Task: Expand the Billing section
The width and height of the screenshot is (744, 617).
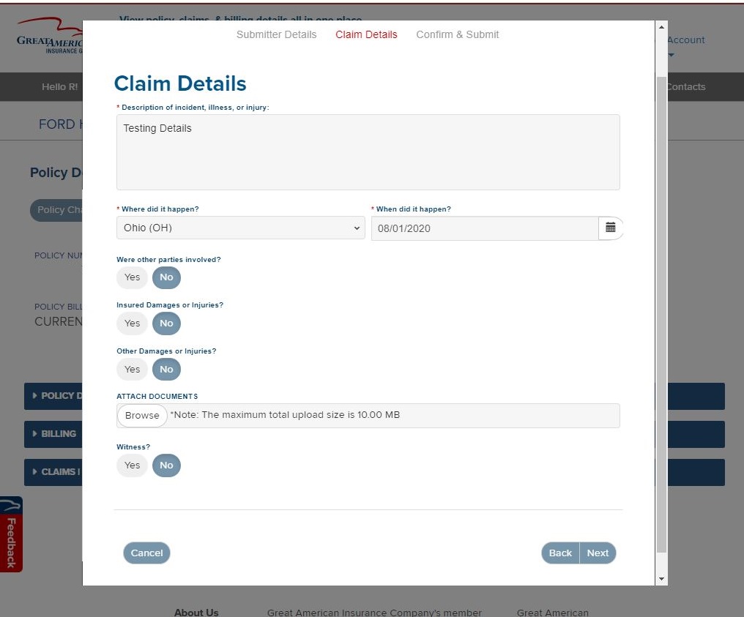Action: point(53,434)
